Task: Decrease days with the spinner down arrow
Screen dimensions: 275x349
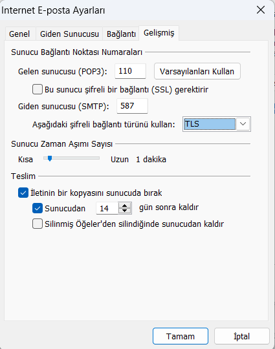Action: [x=125, y=211]
